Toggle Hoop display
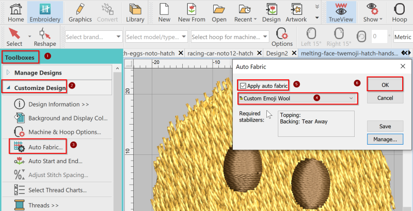413x211 pixels. point(399,12)
